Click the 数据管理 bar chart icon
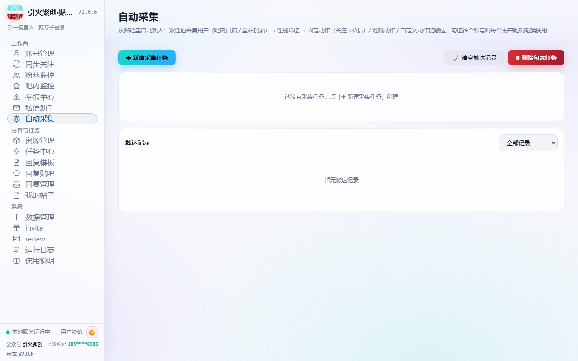Viewport: 578px width, 361px height. (17, 217)
